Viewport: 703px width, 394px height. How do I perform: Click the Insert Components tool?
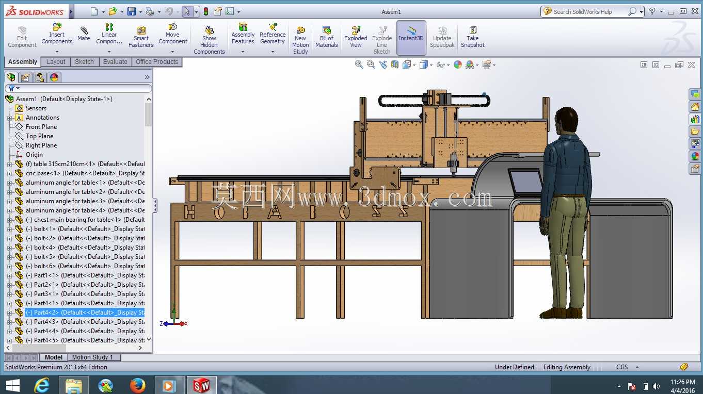57,34
